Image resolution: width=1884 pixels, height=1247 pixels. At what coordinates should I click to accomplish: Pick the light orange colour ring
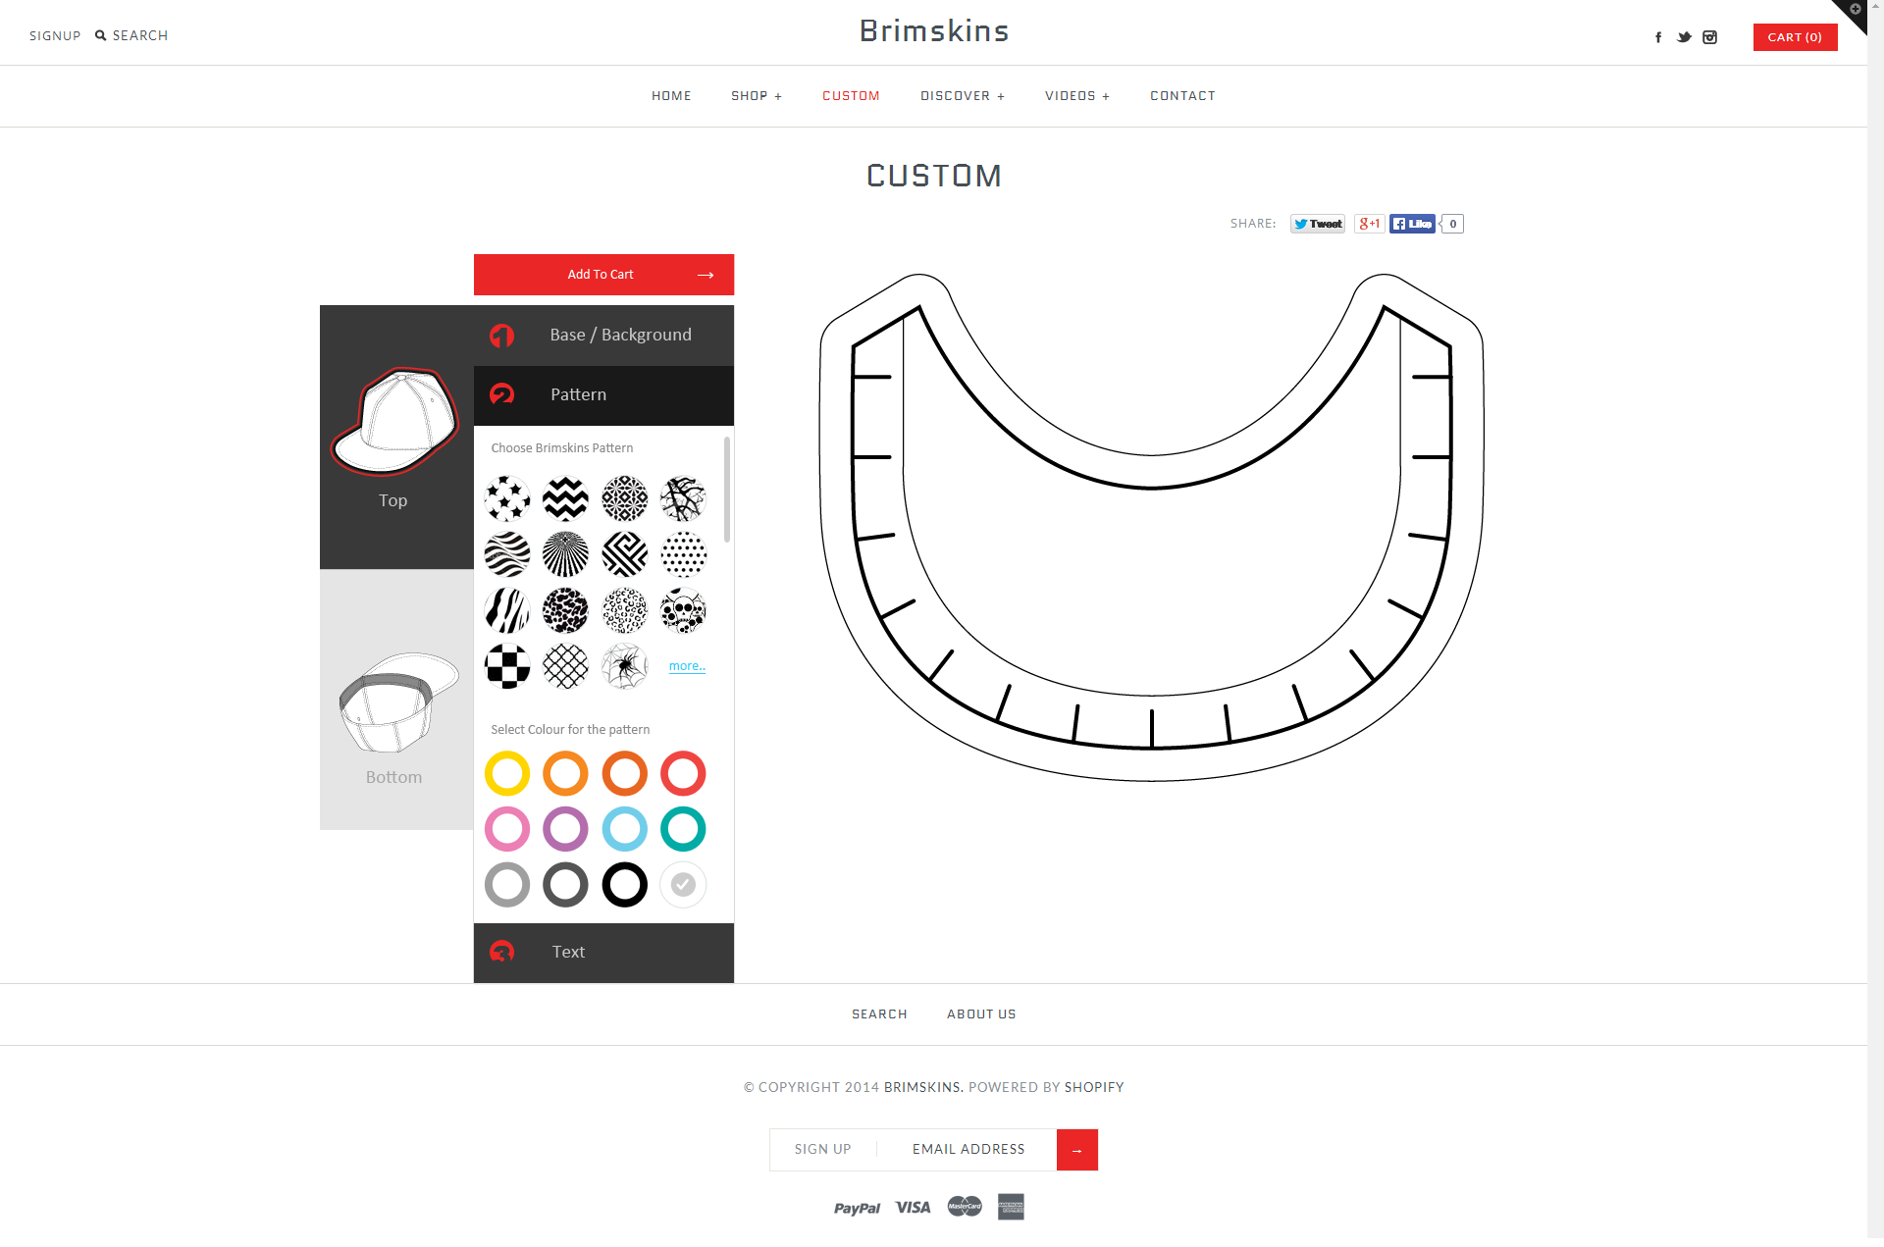click(566, 773)
